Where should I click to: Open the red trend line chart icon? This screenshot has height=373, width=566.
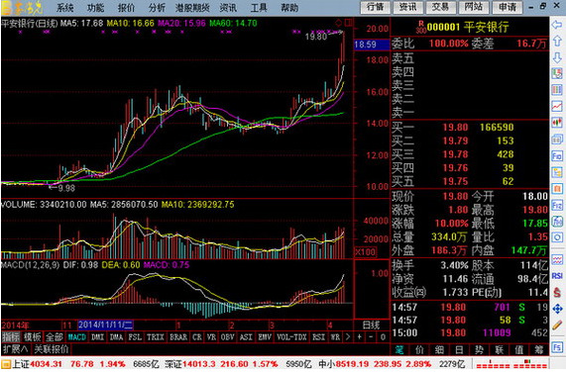click(557, 106)
